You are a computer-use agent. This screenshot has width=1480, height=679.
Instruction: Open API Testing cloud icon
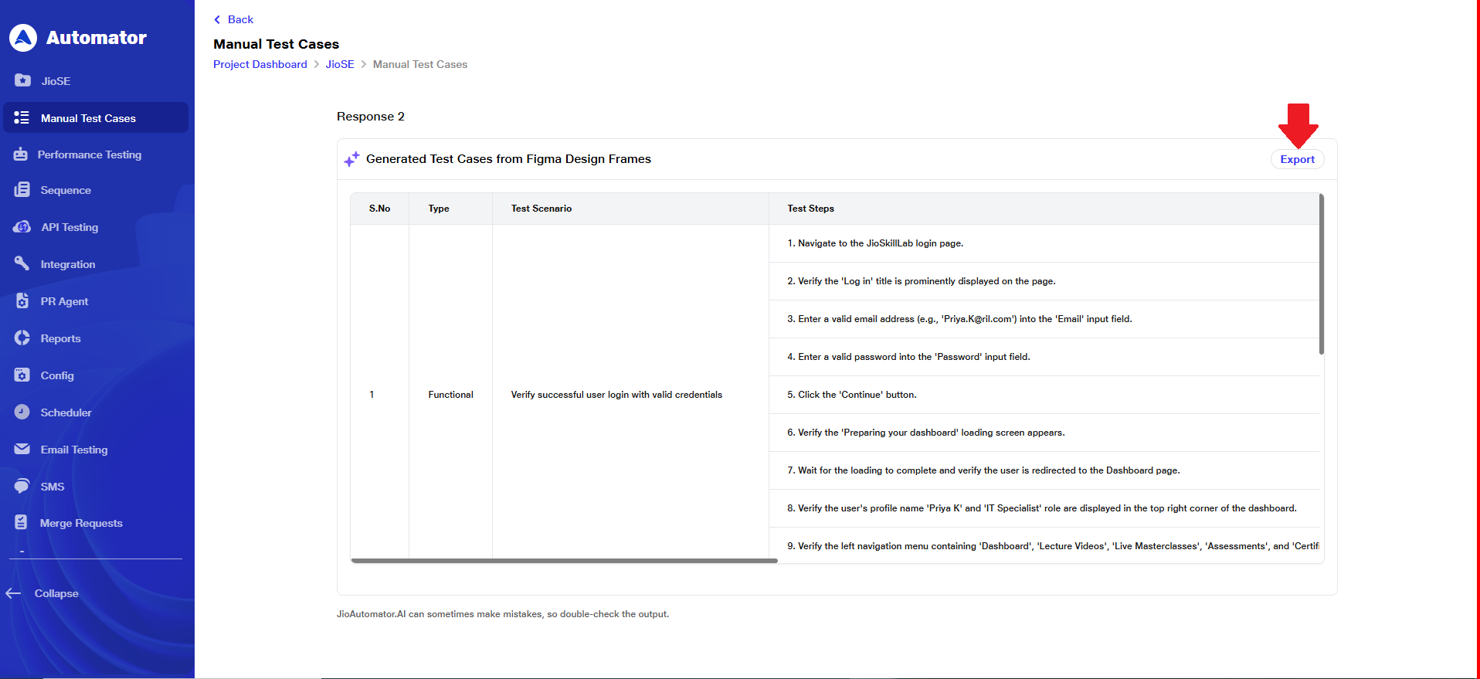click(22, 227)
